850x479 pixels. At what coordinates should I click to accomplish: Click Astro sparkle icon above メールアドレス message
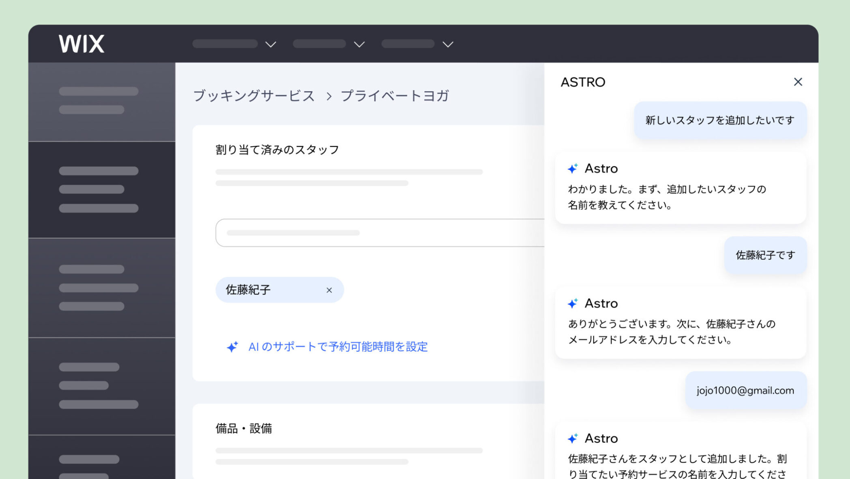click(573, 303)
